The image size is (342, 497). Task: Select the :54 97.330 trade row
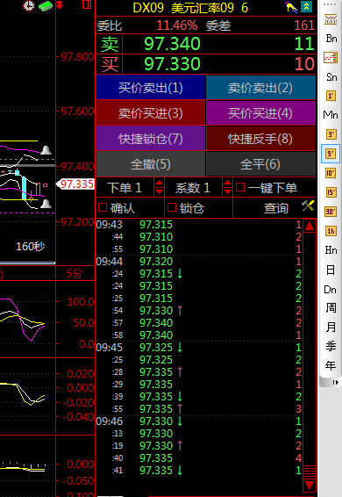199,311
